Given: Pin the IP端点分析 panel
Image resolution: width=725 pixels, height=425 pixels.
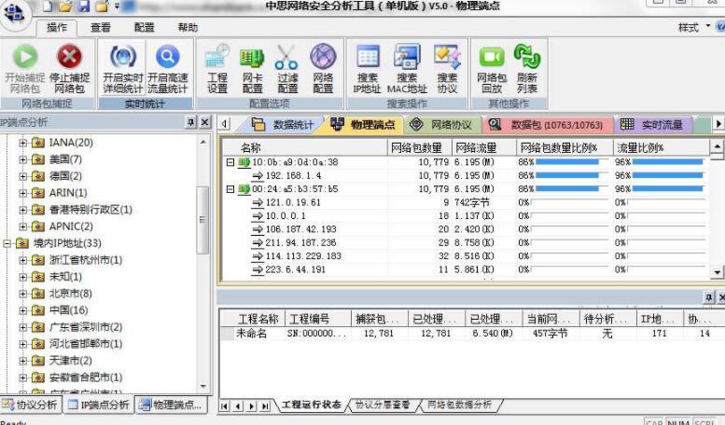Looking at the screenshot, I should coord(191,122).
